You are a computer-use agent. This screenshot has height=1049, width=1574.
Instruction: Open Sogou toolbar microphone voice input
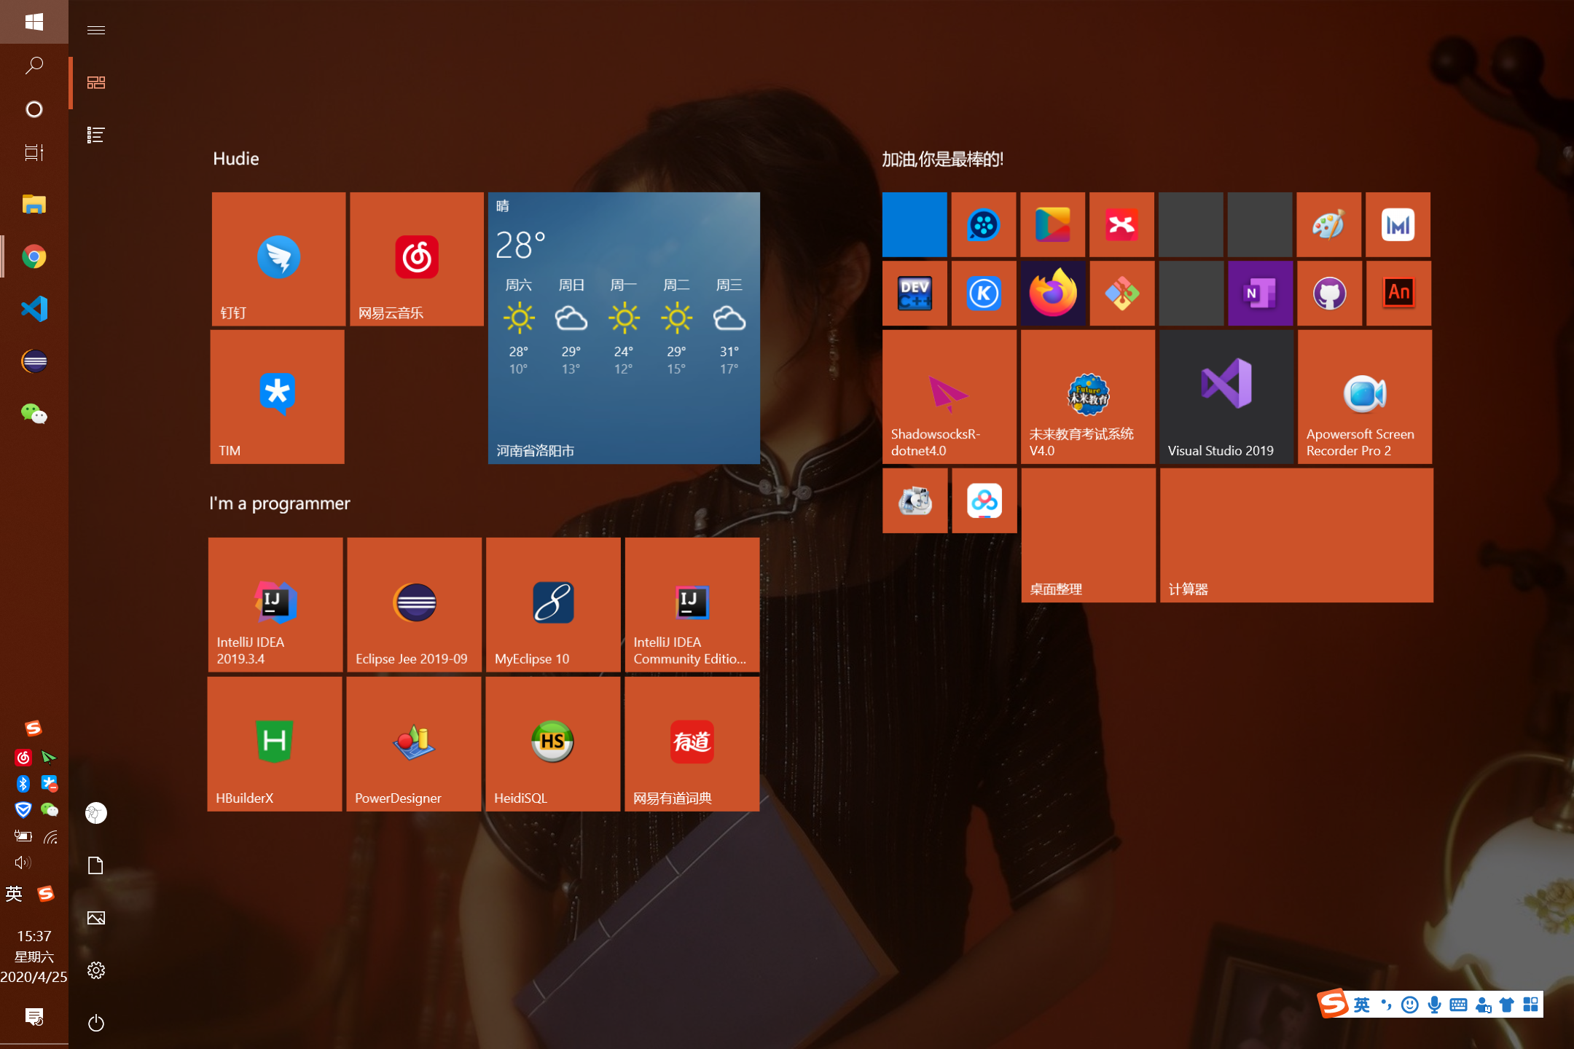1434,1005
